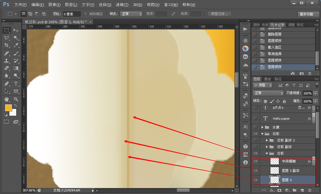Lock all padlock icon
Viewport: 321px width, 194px height.
coord(284,101)
